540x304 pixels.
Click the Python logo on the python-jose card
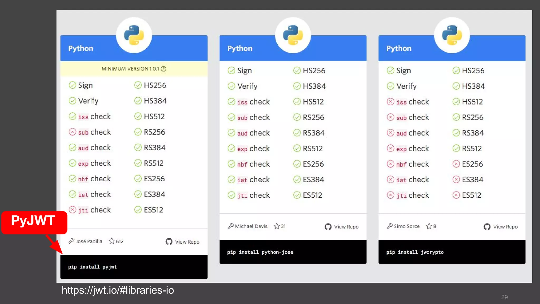point(293,35)
